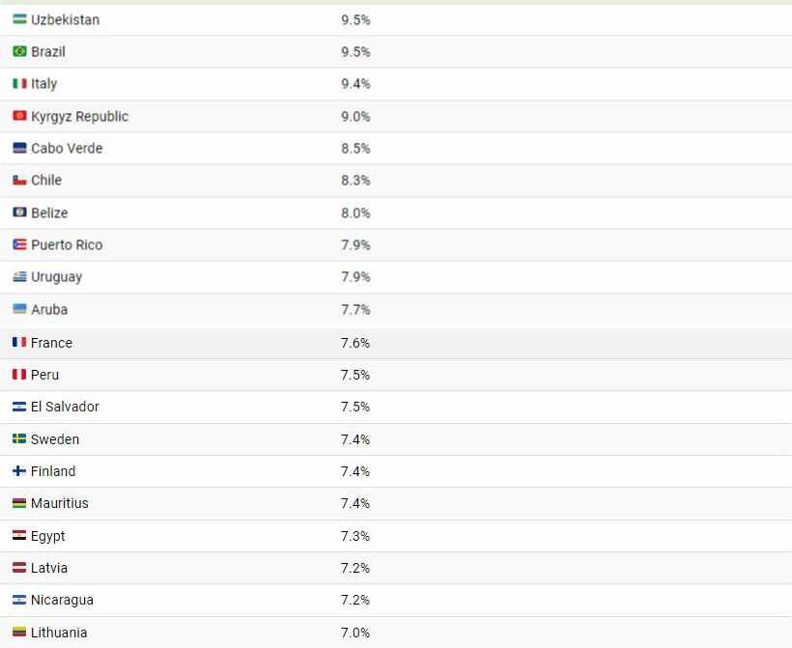Click the Chile flag icon

click(19, 181)
